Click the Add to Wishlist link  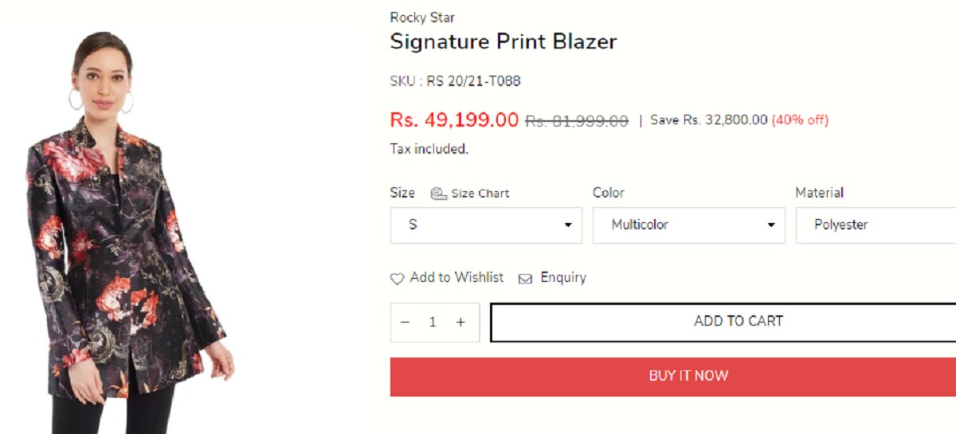click(456, 277)
